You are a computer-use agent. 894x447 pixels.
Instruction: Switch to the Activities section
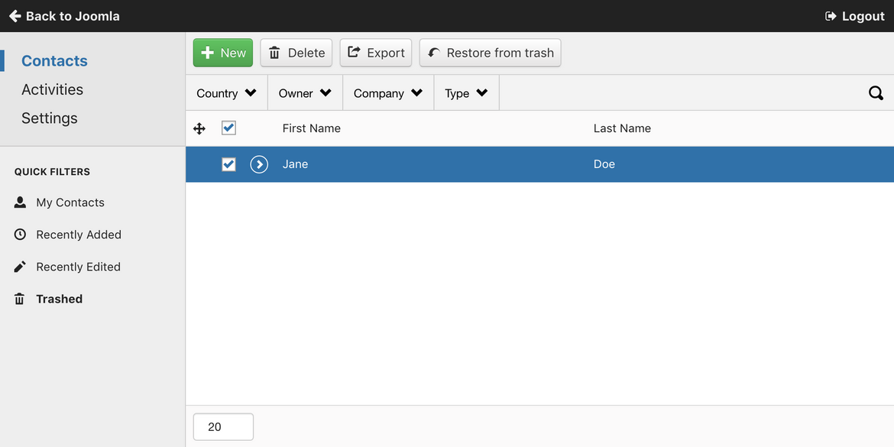pyautogui.click(x=53, y=89)
